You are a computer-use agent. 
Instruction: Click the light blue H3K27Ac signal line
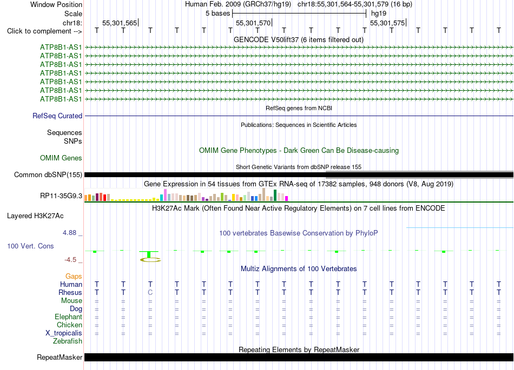(x=459, y=228)
